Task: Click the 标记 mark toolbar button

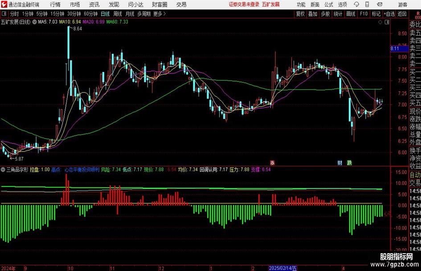Action: pos(376,14)
